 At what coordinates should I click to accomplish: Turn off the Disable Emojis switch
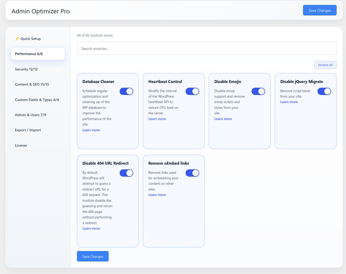click(258, 91)
